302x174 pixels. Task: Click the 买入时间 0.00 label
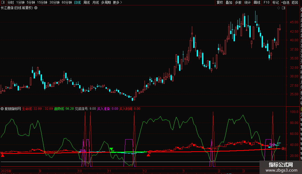pyautogui.click(x=130, y=109)
